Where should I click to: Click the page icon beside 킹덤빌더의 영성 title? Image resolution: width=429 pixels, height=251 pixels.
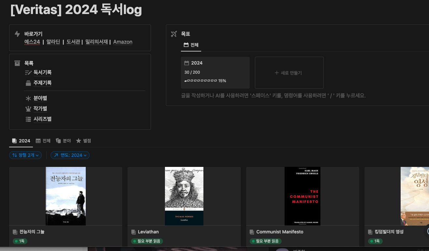tap(370, 232)
